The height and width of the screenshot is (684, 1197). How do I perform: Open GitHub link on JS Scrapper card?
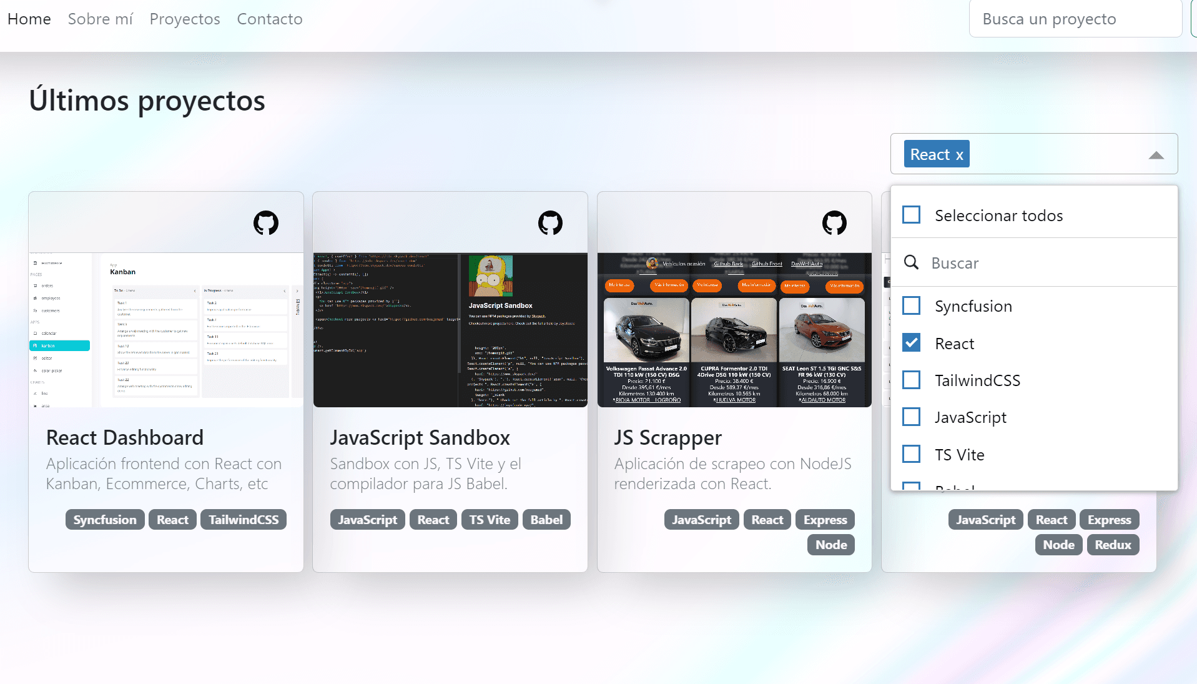click(834, 222)
